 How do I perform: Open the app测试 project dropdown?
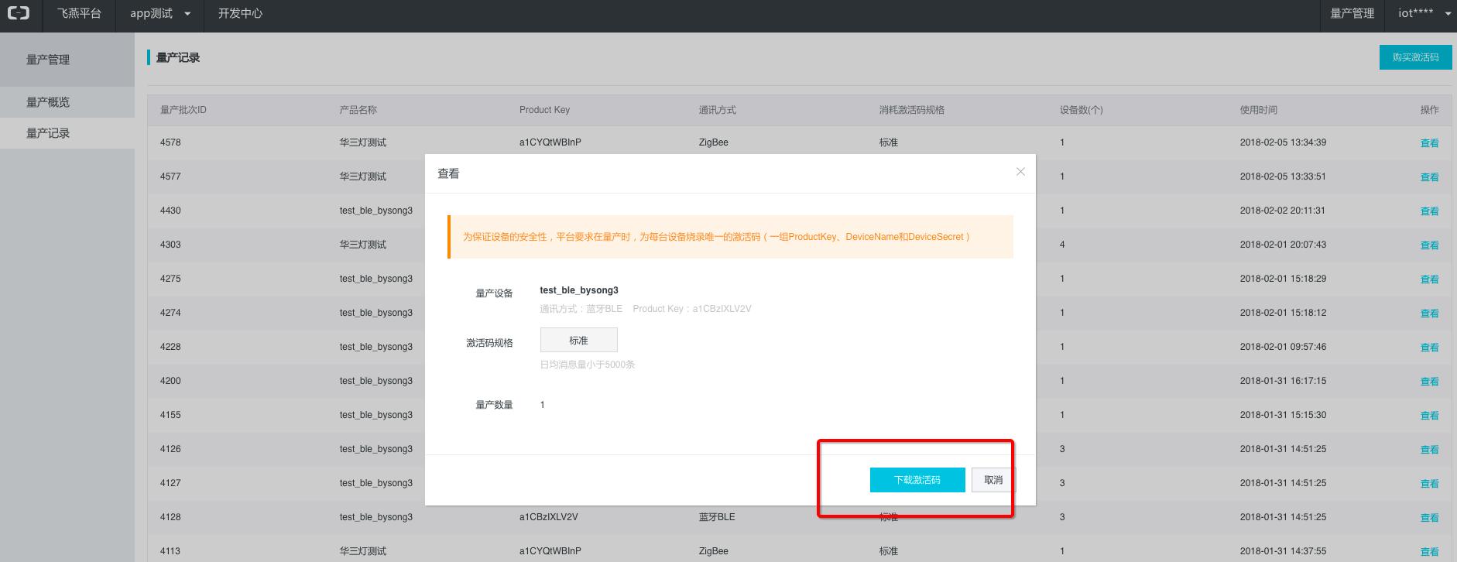point(160,13)
